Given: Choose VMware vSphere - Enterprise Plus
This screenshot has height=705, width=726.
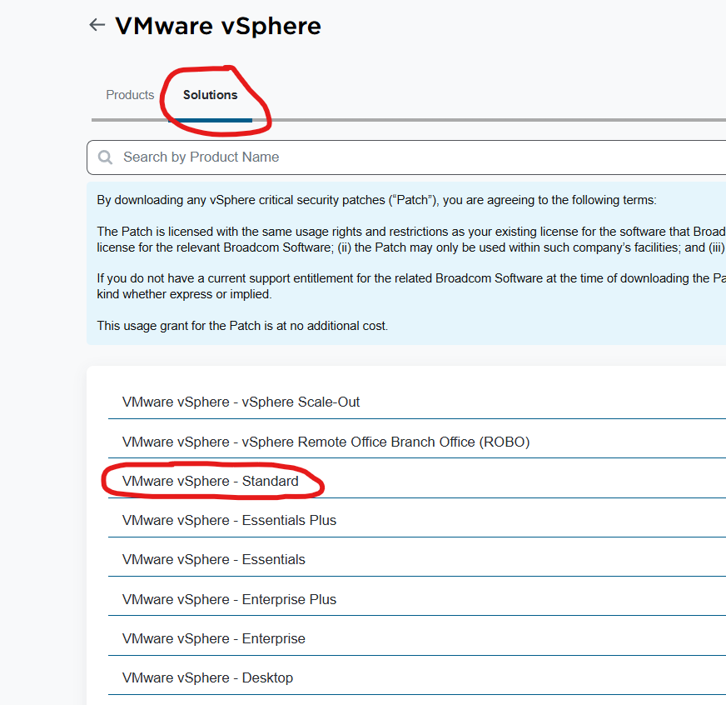Looking at the screenshot, I should [x=229, y=599].
